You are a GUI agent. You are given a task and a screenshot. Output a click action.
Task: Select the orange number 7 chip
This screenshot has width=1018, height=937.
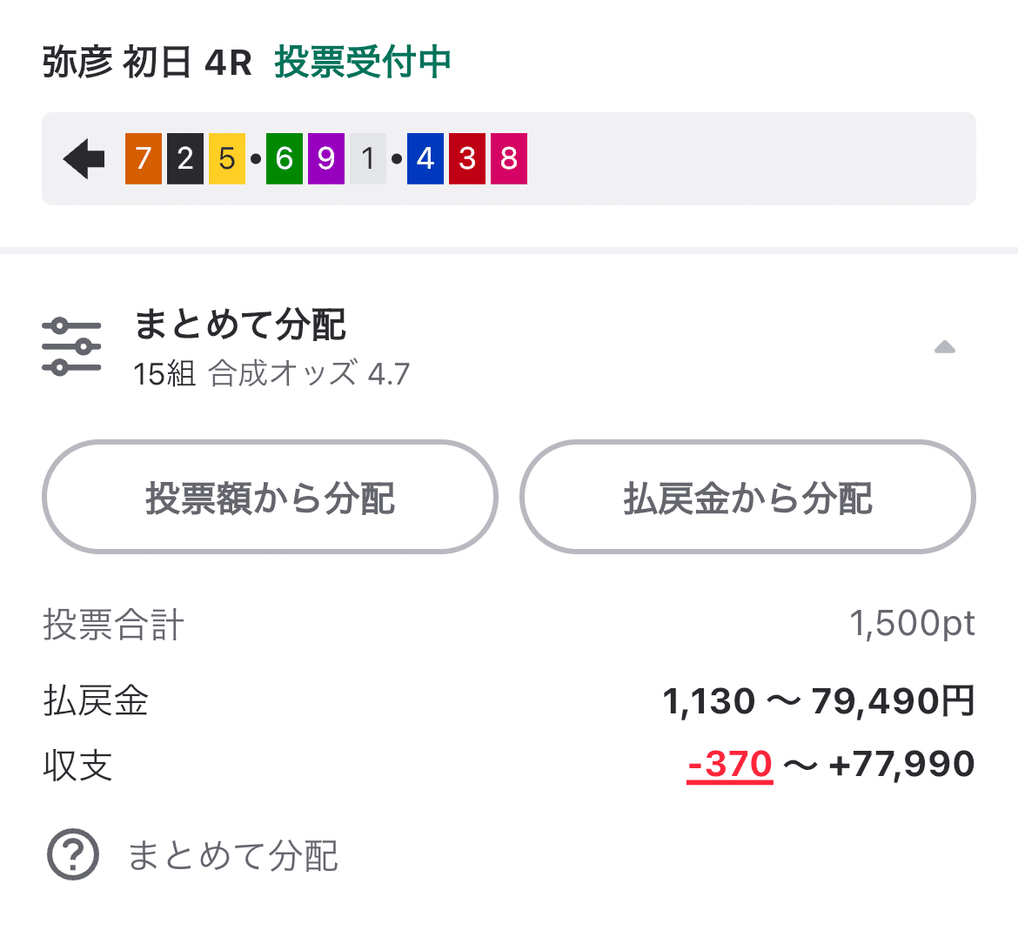142,159
